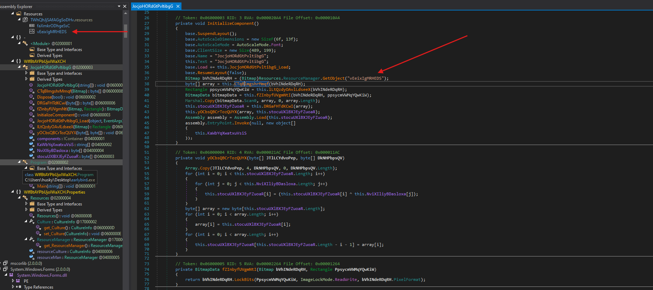Select the Resources() constructor in the tree
The width and height of the screenshot is (653, 290).
coord(64,216)
